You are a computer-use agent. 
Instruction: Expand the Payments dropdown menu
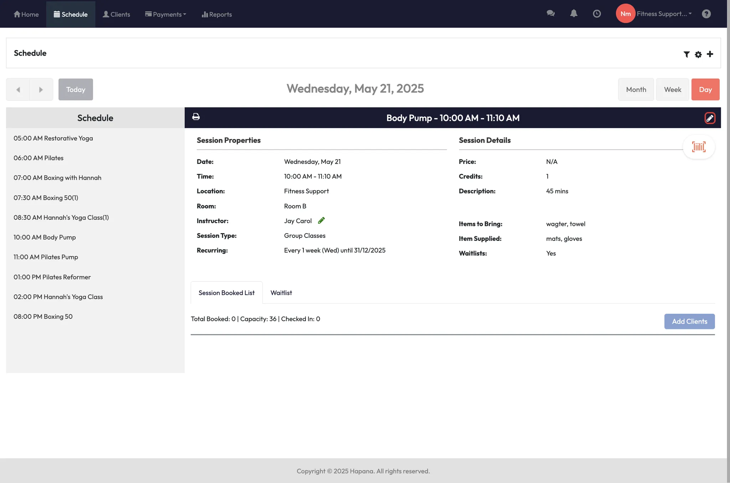point(165,14)
